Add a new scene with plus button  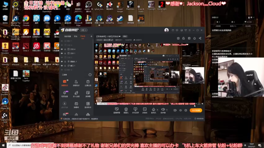91,36
